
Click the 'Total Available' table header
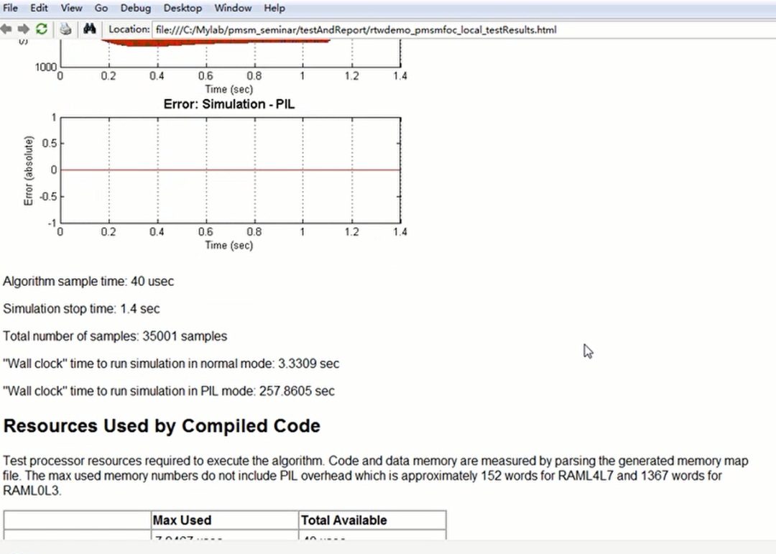pyautogui.click(x=372, y=520)
